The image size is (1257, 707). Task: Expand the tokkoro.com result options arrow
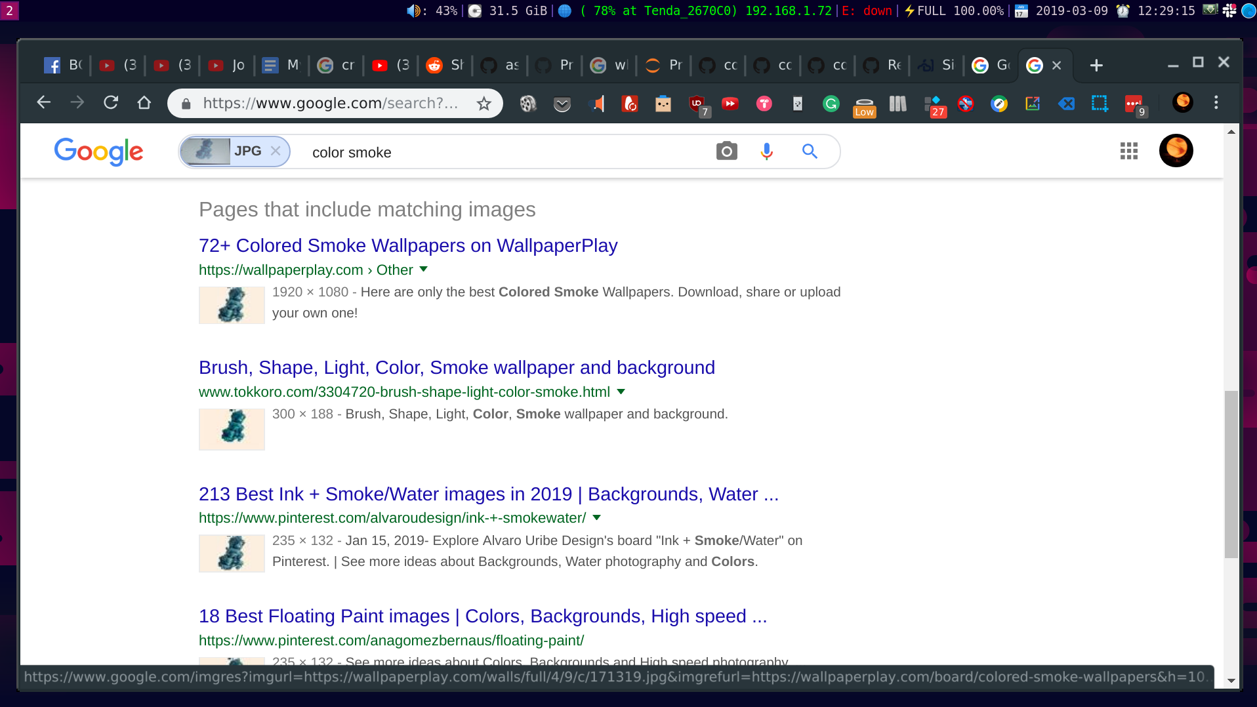pyautogui.click(x=621, y=392)
